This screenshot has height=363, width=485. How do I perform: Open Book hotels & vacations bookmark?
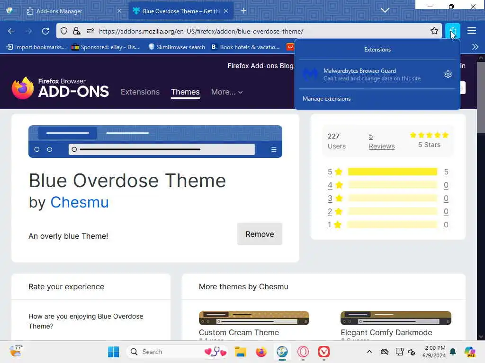point(246,47)
